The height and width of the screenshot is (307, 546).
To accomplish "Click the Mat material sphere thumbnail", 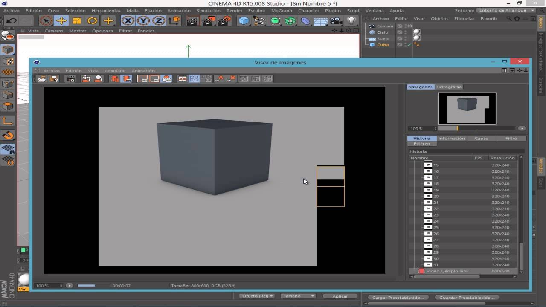I will [x=23, y=281].
